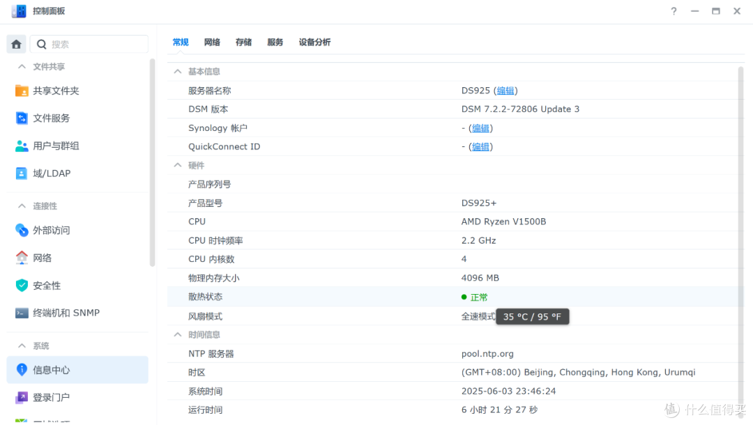The width and height of the screenshot is (753, 425).
Task: Select the pool.ntp.org NTP server value
Action: click(487, 353)
